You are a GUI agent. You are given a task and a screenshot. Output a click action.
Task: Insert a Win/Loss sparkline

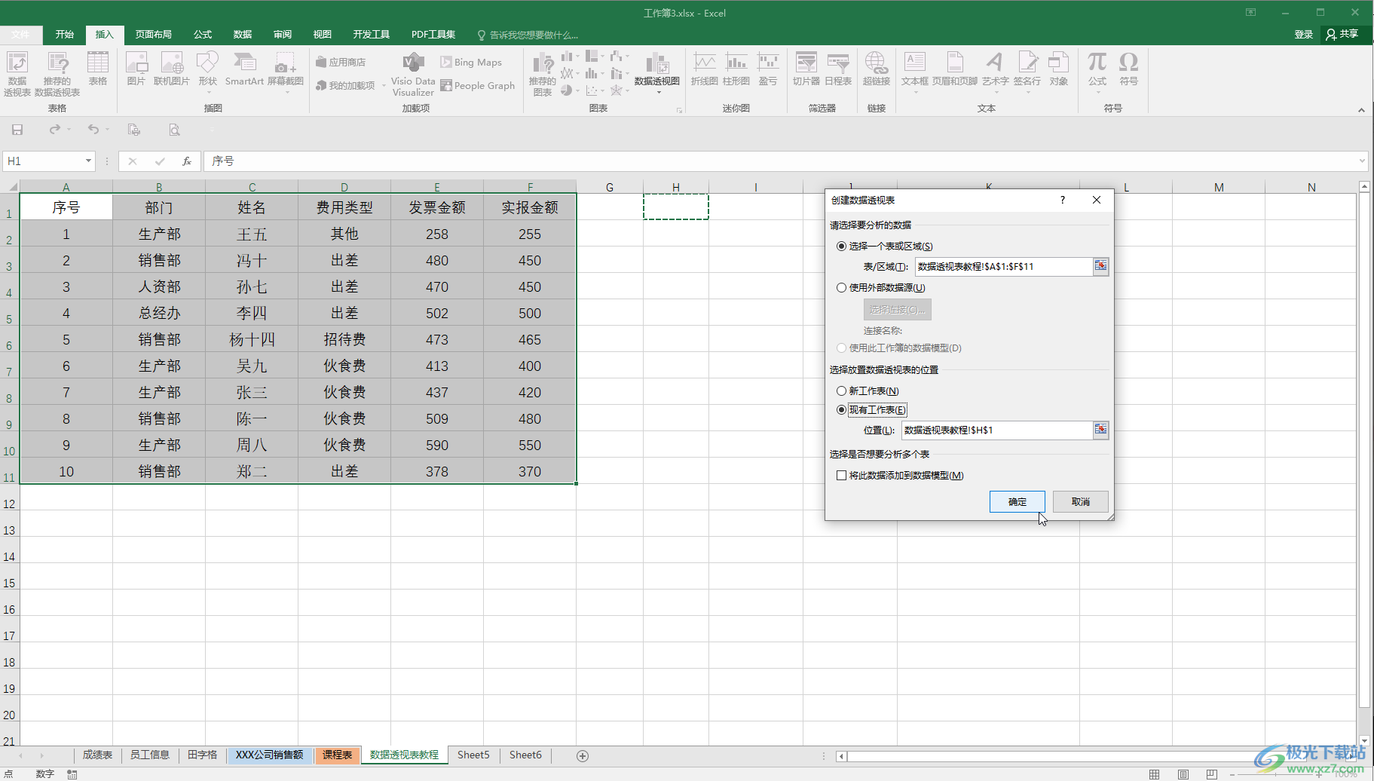(768, 69)
